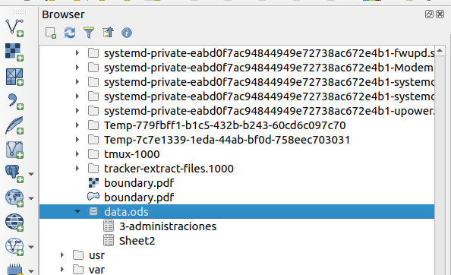The height and width of the screenshot is (275, 451).
Task: Click the Add Raster Layer checkerboard icon
Action: click(14, 52)
